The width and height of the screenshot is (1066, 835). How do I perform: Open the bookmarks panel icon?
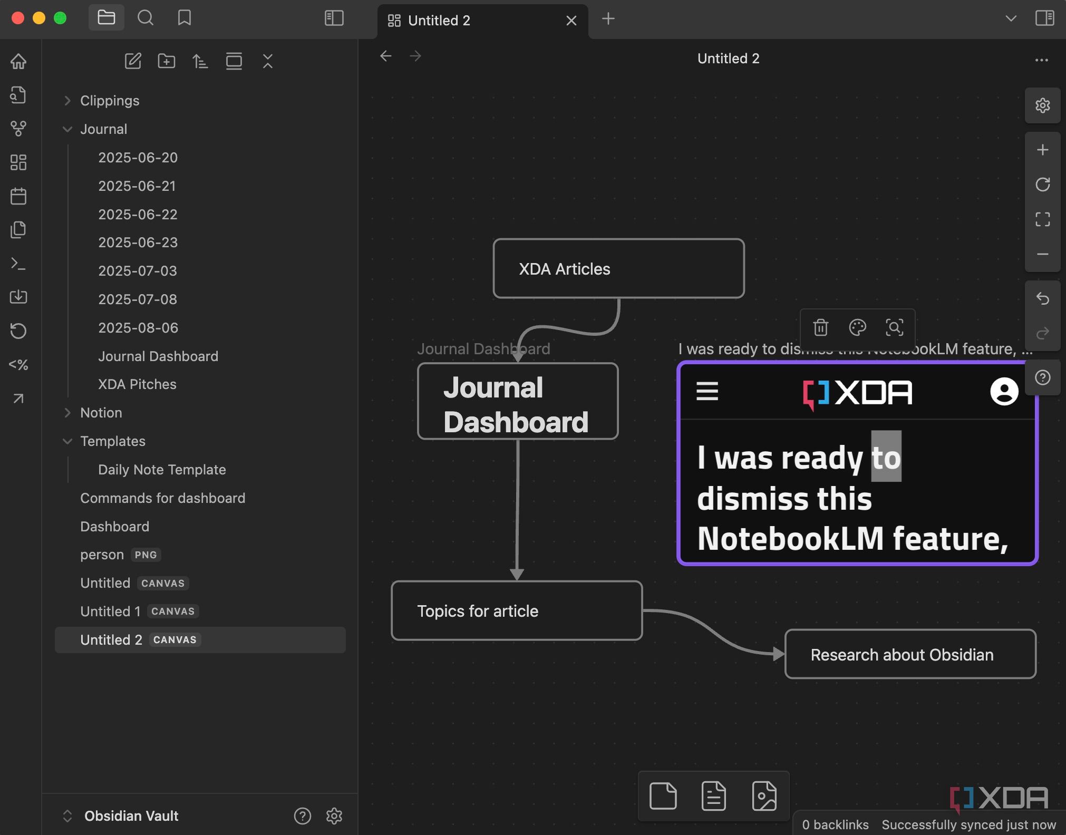tap(184, 18)
